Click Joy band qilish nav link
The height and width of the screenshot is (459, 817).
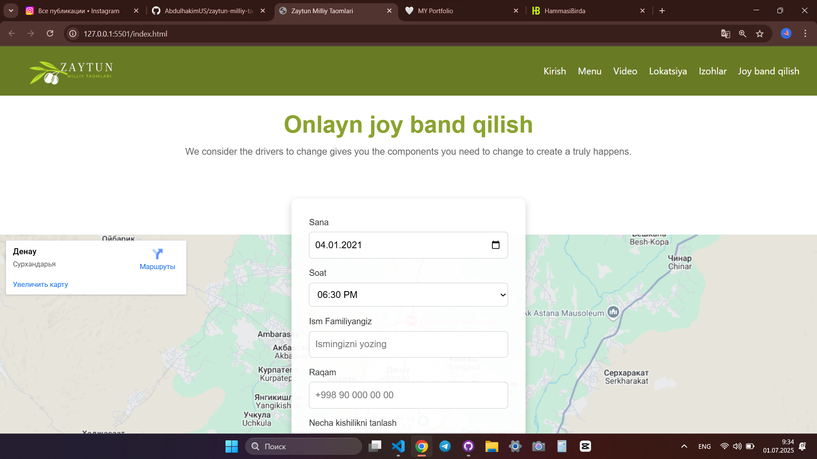click(768, 71)
